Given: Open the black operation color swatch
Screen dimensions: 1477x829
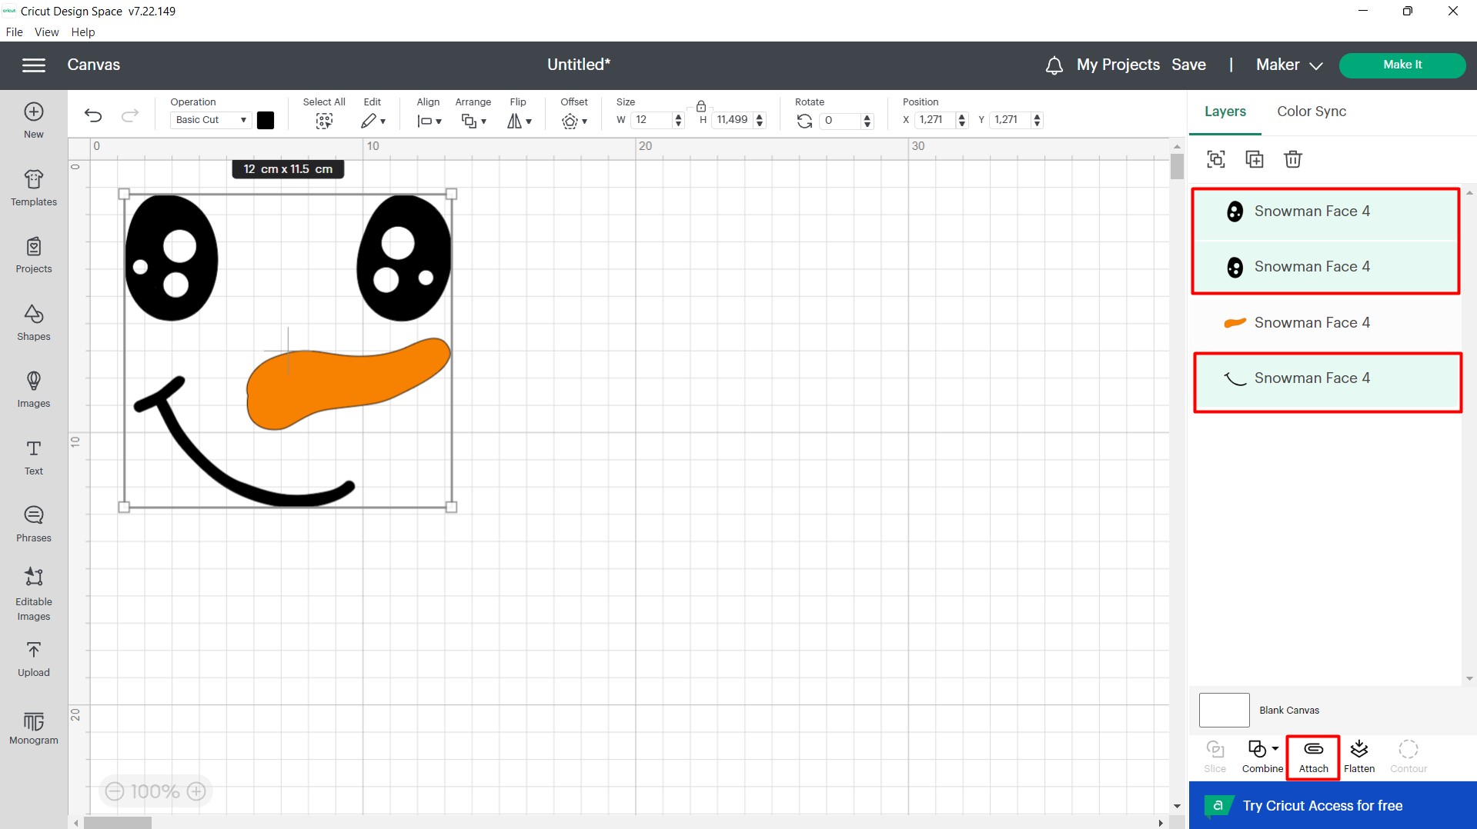Looking at the screenshot, I should [x=266, y=120].
